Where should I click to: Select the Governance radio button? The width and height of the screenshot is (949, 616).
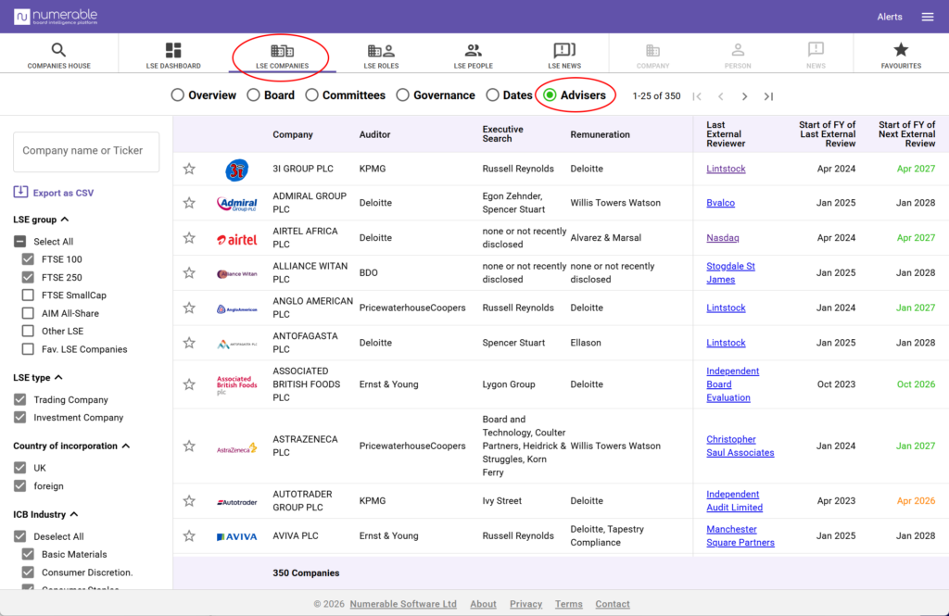click(x=402, y=95)
